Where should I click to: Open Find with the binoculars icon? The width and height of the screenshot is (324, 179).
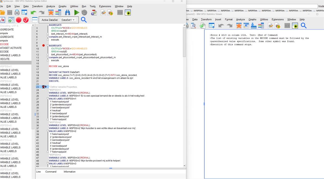click(x=67, y=12)
